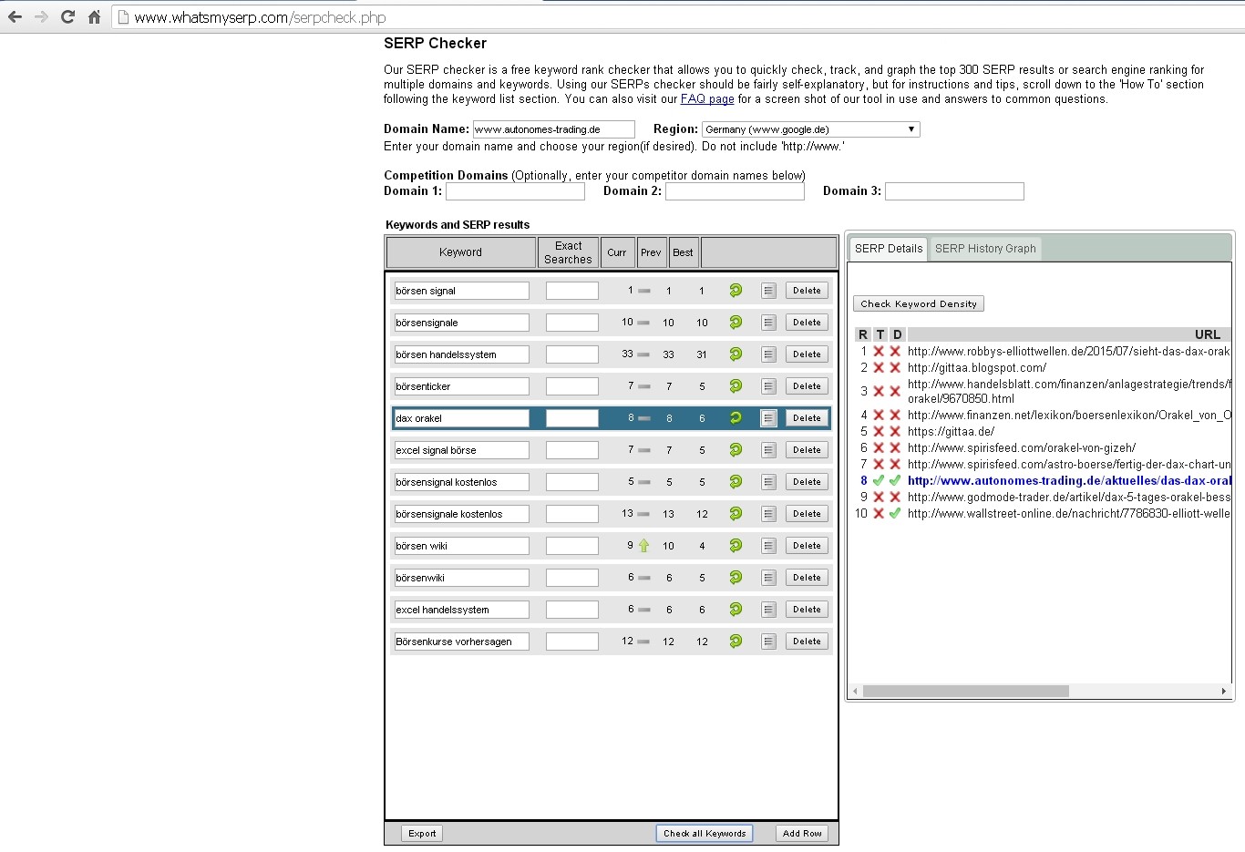Refresh rank for Börsenkurse vorhersagen
This screenshot has height=852, width=1245.
point(736,642)
